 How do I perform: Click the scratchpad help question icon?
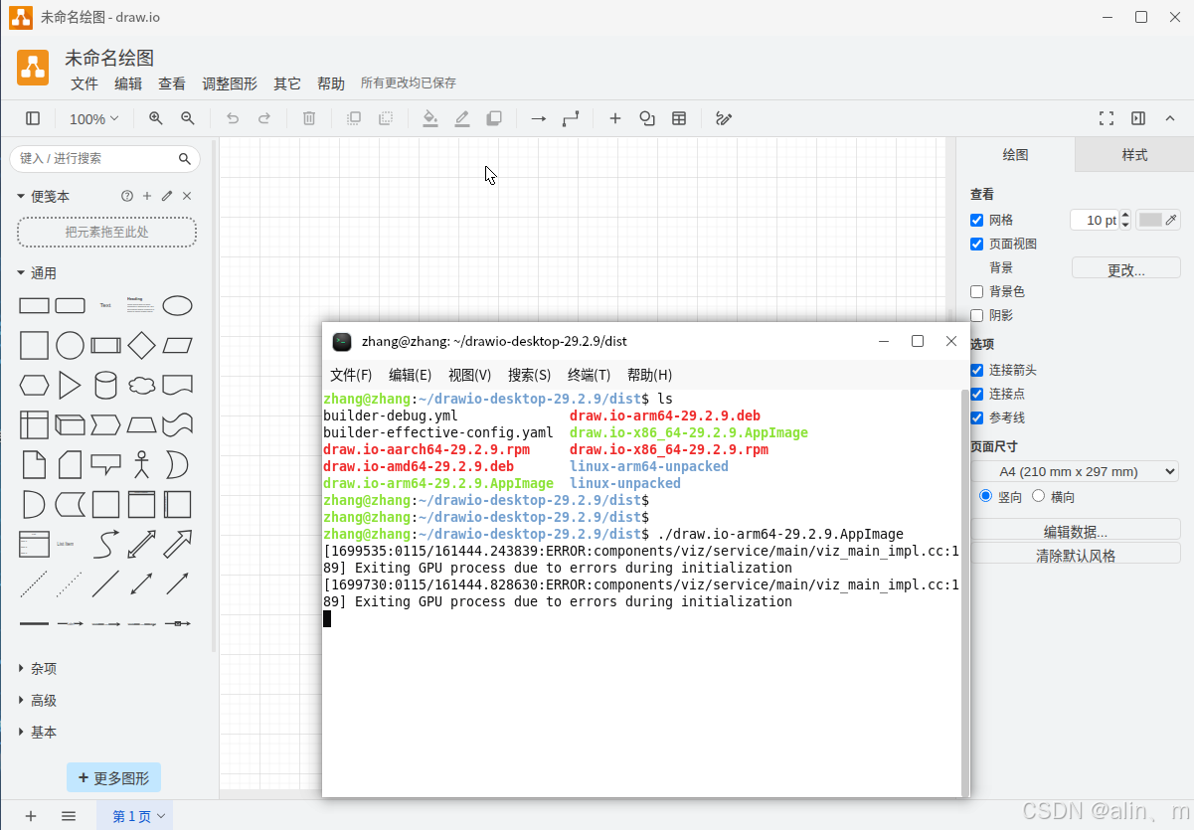tap(127, 197)
